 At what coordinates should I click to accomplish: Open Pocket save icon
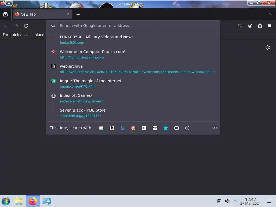coord(240,26)
